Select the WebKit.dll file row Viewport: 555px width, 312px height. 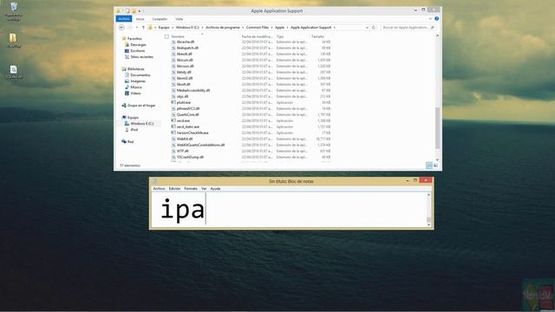(251, 139)
